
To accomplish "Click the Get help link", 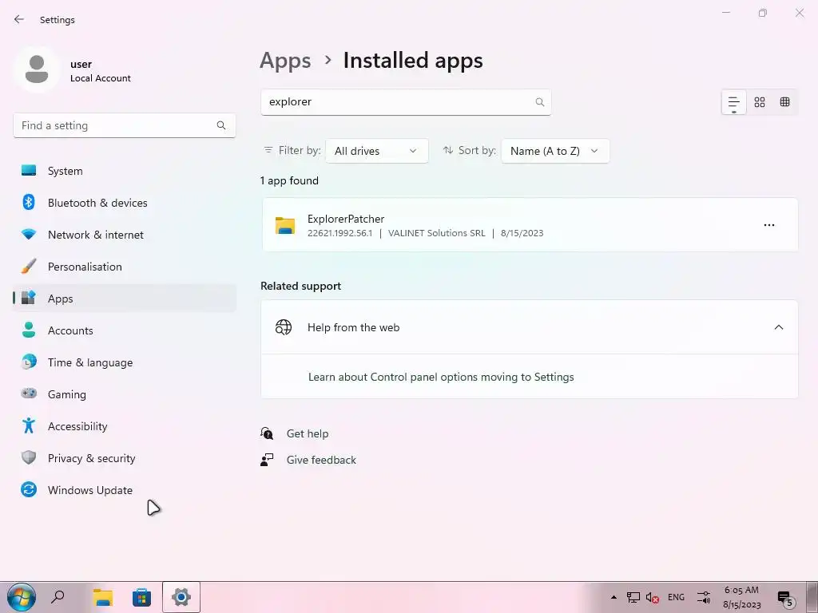I will tap(308, 433).
